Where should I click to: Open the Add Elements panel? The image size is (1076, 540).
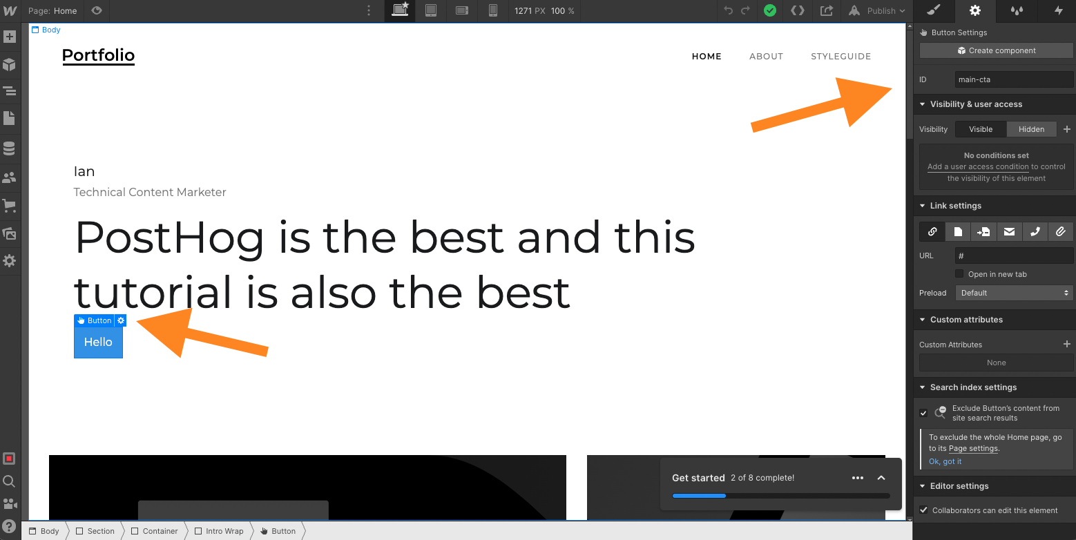tap(9, 37)
